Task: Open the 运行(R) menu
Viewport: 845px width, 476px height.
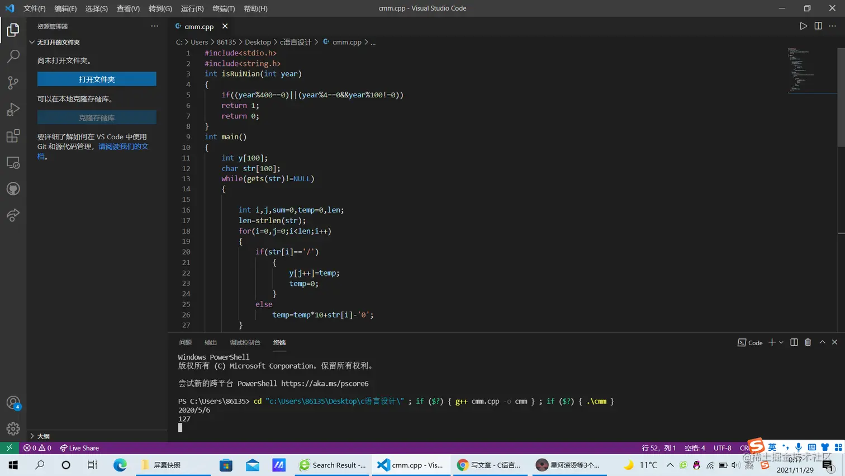Action: (192, 8)
